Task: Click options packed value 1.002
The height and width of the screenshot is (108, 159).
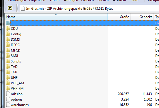Action: point(148,99)
